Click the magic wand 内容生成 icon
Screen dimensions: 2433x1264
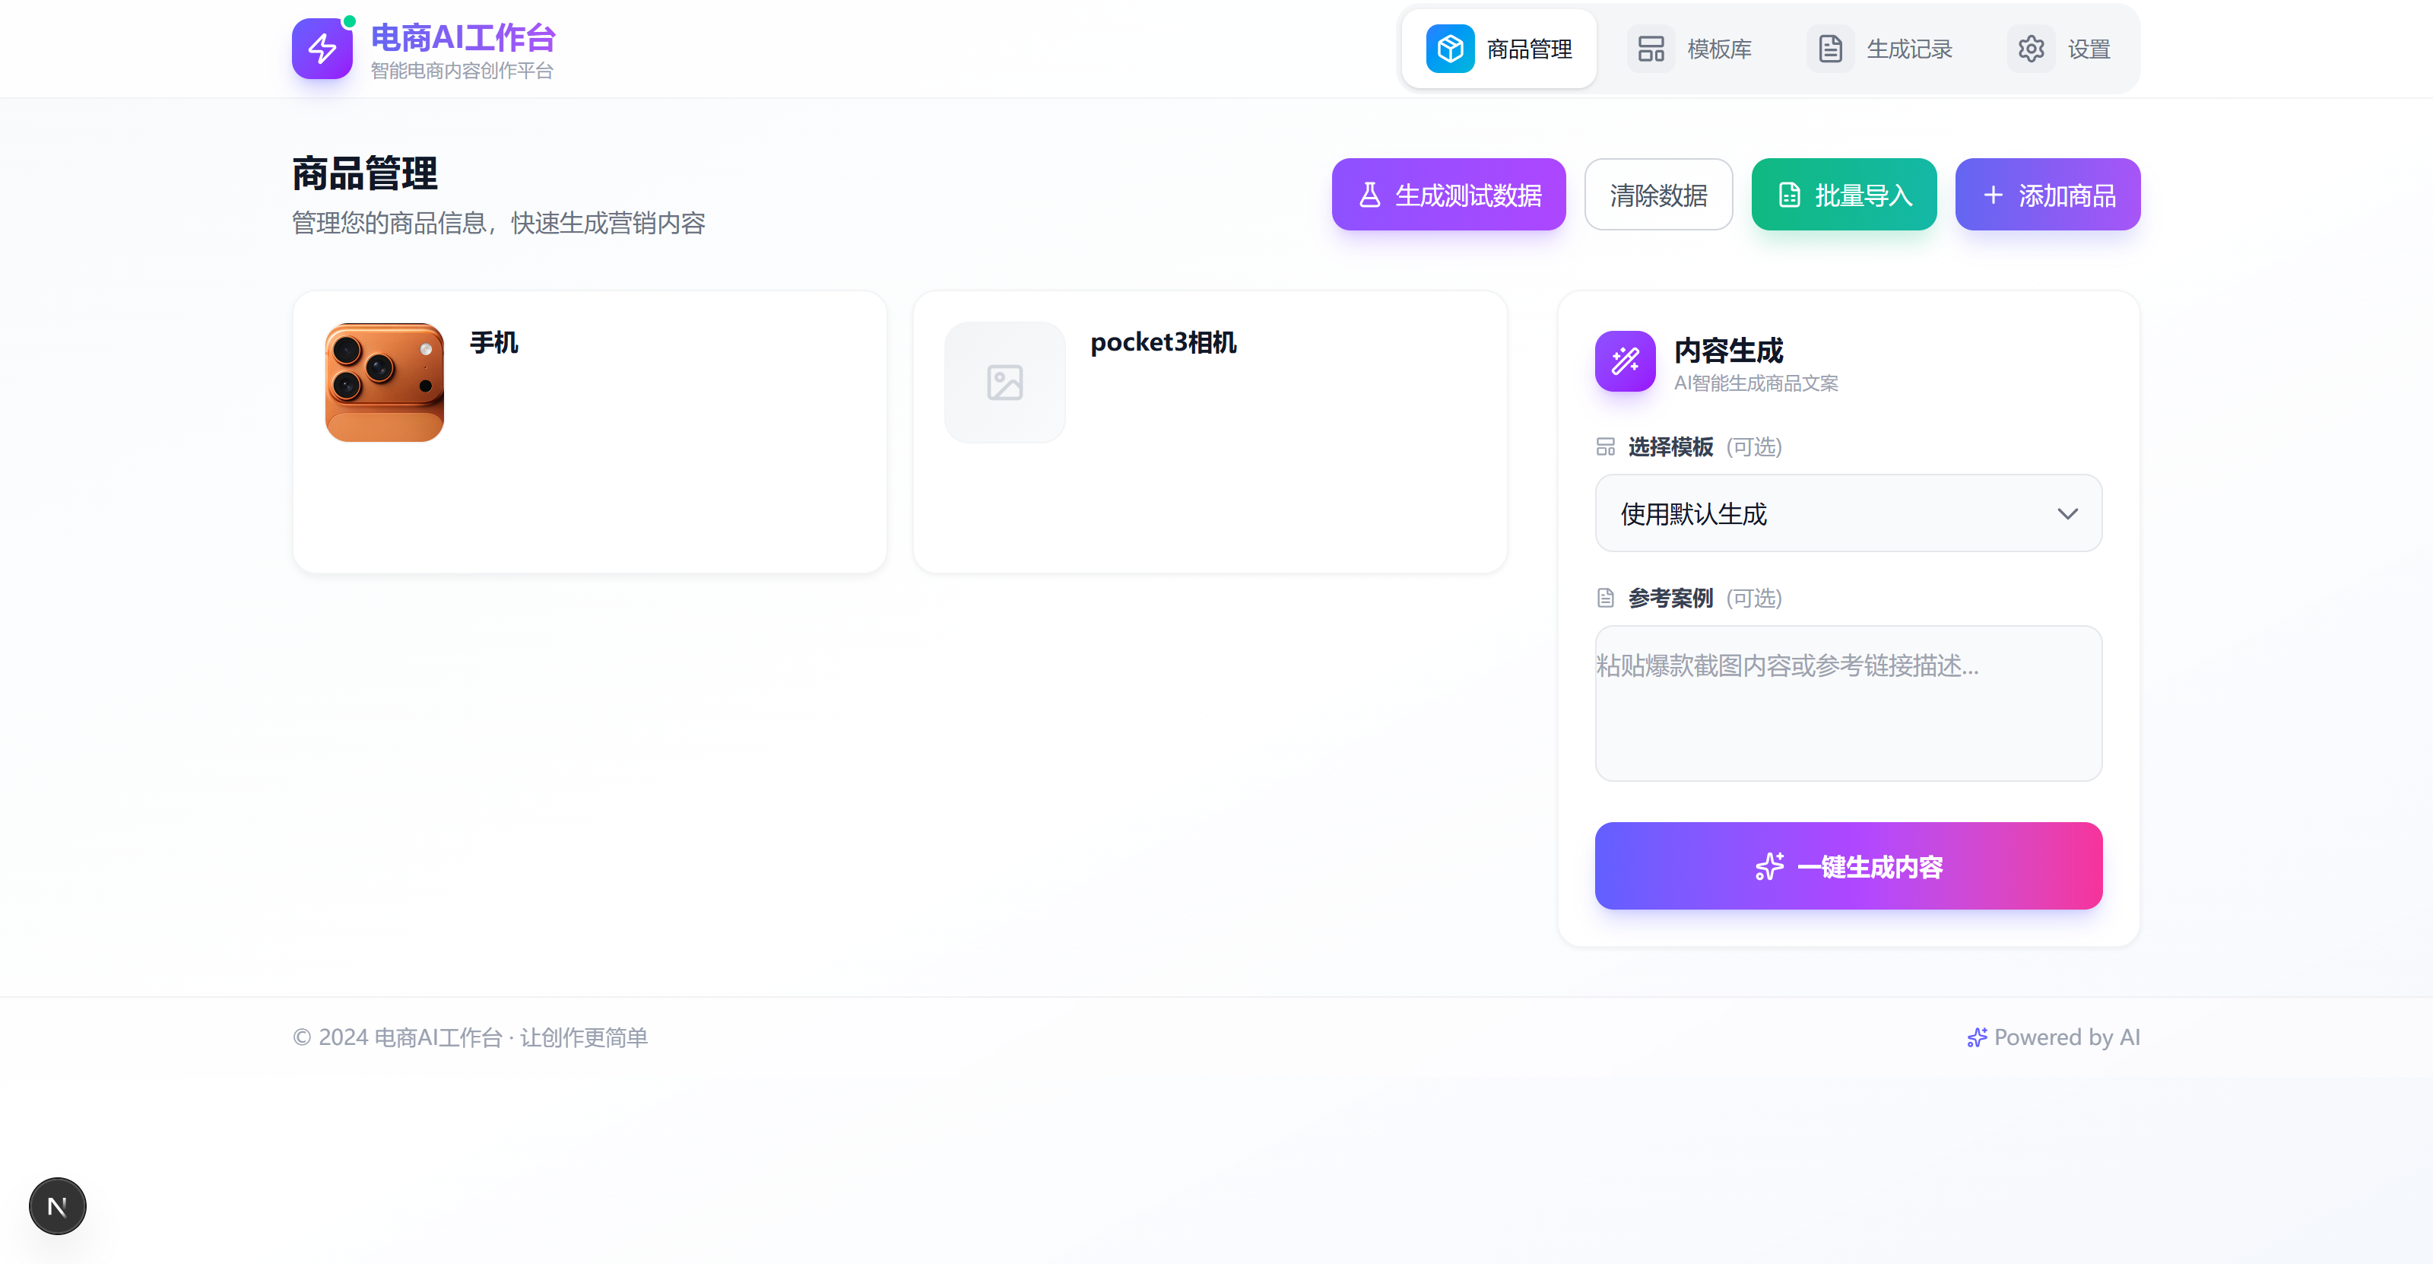click(x=1625, y=361)
